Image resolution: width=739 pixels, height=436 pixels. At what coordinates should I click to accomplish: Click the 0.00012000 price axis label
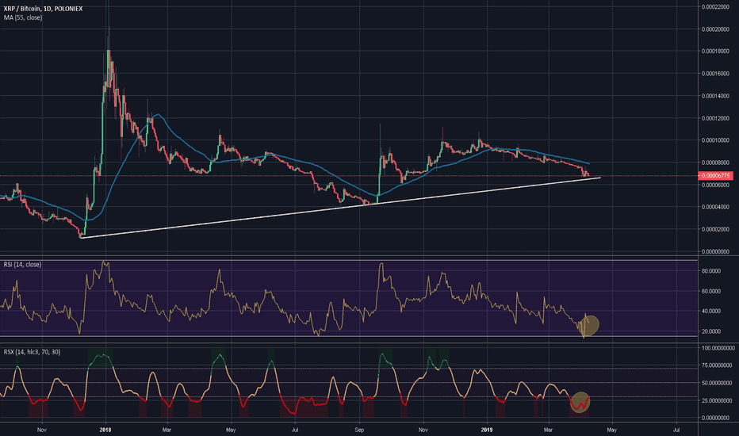pos(715,118)
